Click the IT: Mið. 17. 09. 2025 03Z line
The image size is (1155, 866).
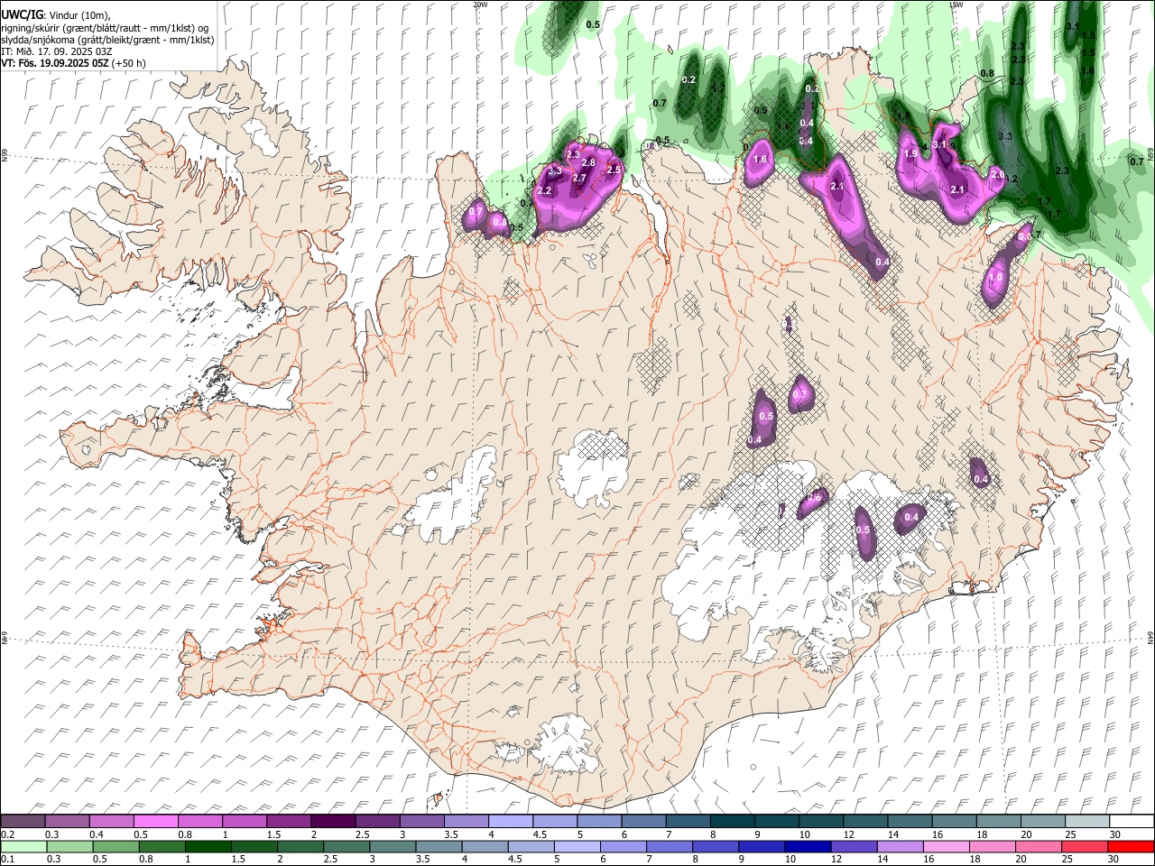[x=56, y=51]
